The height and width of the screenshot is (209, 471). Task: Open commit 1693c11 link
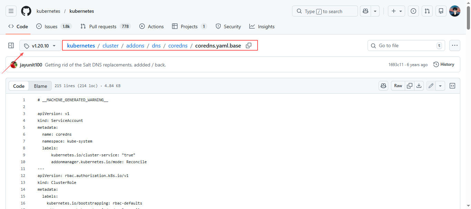(396, 65)
